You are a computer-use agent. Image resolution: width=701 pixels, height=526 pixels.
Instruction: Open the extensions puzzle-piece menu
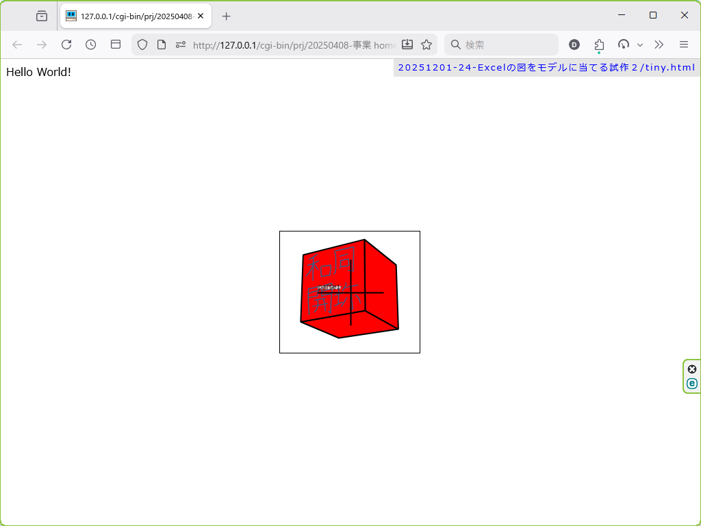[x=599, y=45]
